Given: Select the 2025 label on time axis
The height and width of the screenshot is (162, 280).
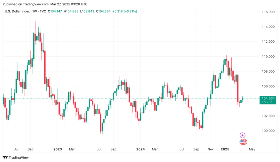Looking at the screenshot, I should pyautogui.click(x=225, y=149).
